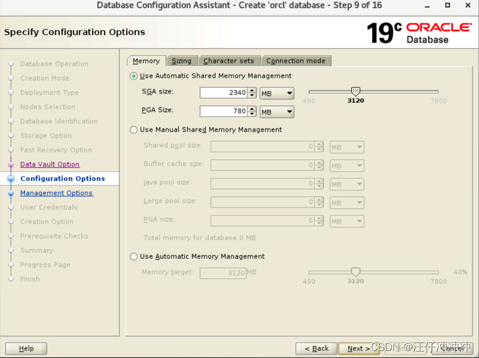
Task: Click inside the SGA size input field
Action: [224, 92]
